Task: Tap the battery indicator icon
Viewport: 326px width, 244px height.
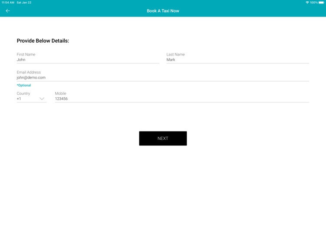Action: (x=321, y=3)
